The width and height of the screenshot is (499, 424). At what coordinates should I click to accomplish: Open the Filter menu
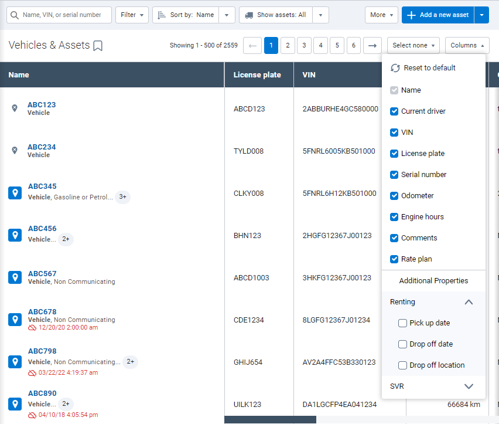click(132, 15)
